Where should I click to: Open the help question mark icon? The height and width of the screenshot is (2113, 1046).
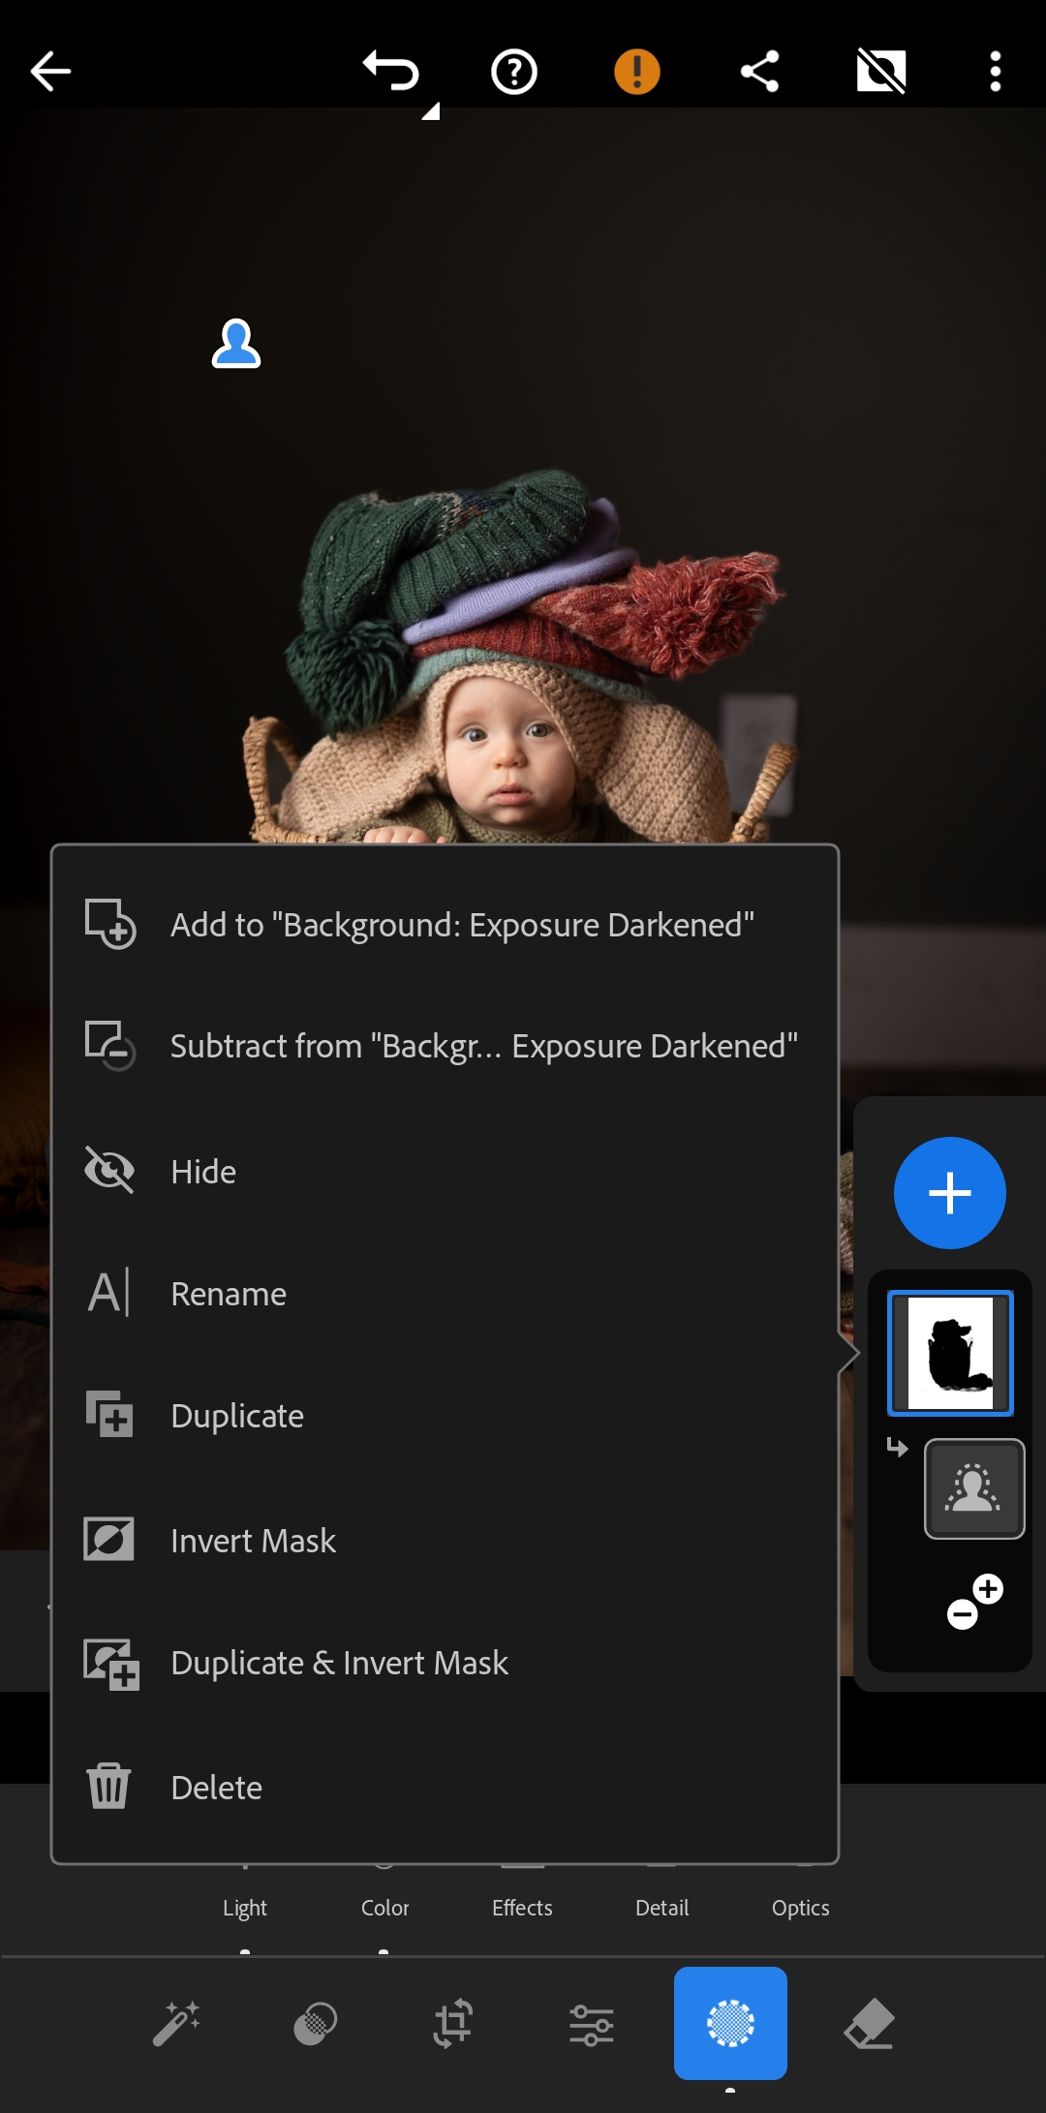click(513, 72)
